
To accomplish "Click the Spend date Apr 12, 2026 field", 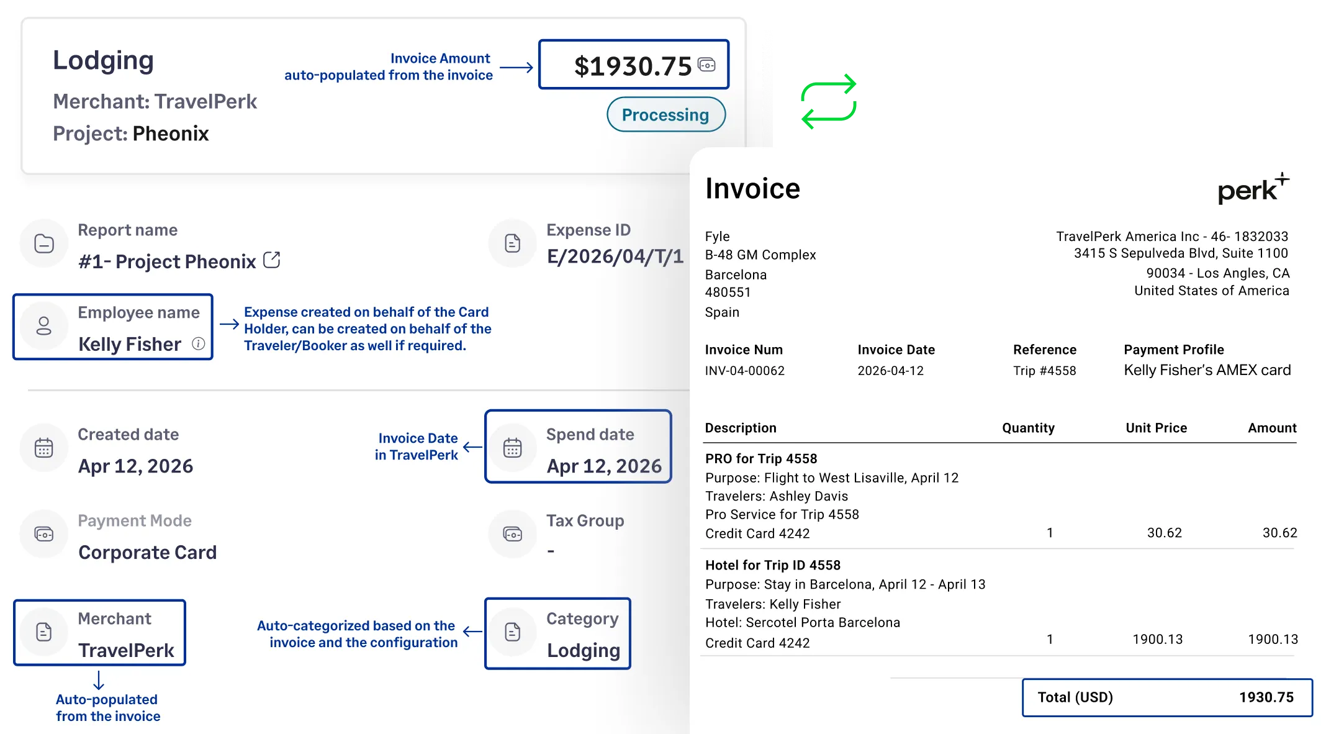I will point(578,446).
